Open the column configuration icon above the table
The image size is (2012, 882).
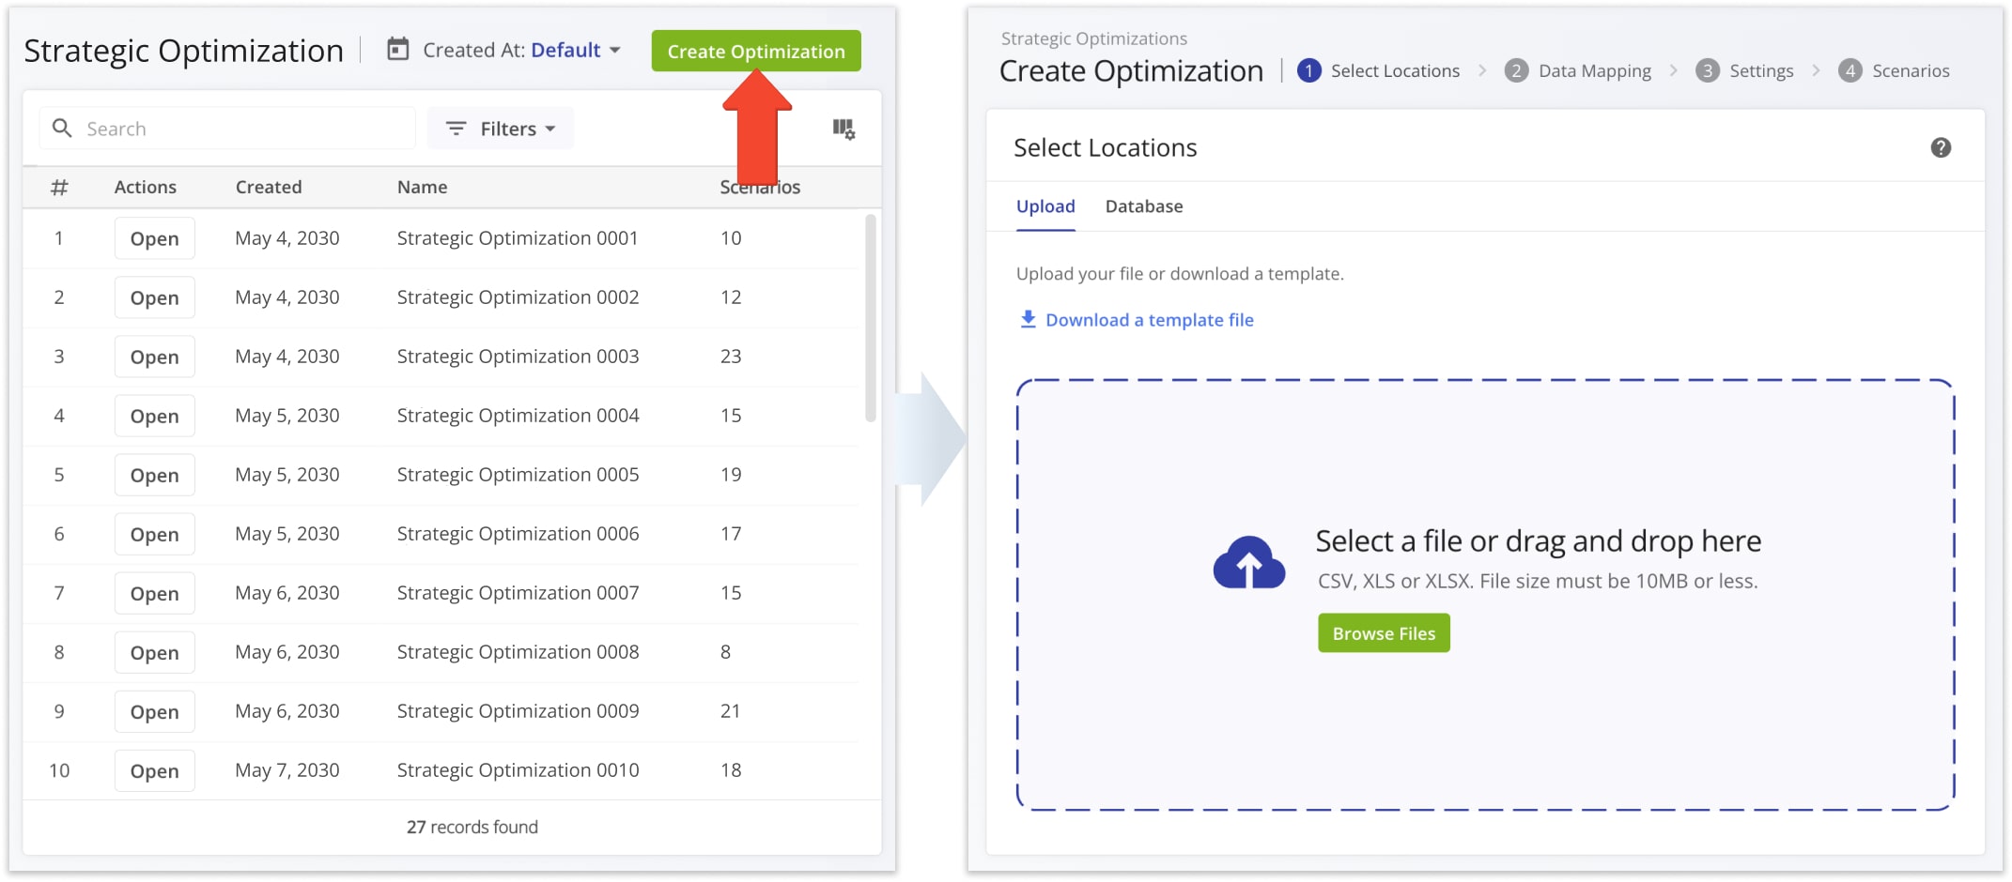pyautogui.click(x=844, y=129)
